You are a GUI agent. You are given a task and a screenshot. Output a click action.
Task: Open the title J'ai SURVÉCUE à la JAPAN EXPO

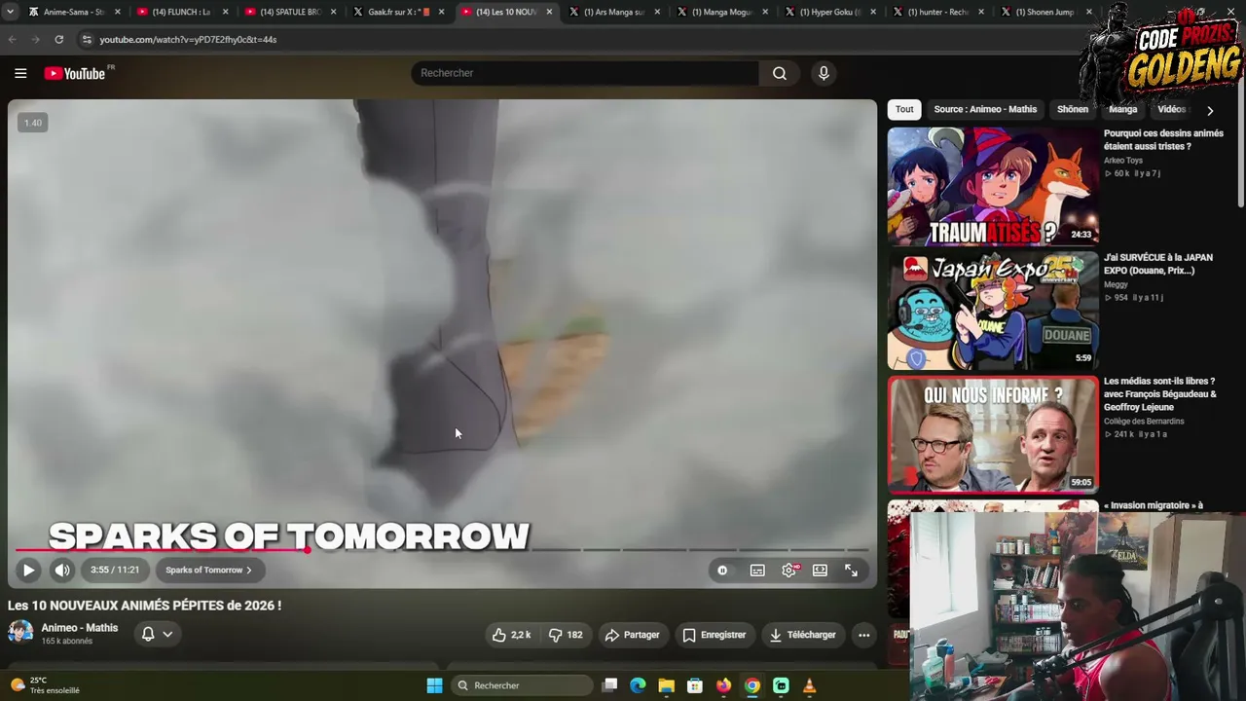[x=1158, y=264]
